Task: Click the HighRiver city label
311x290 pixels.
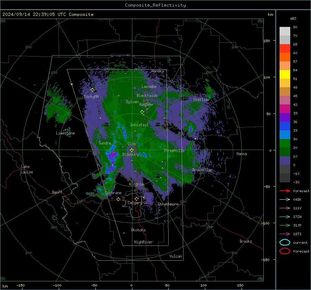Action: pyautogui.click(x=143, y=242)
